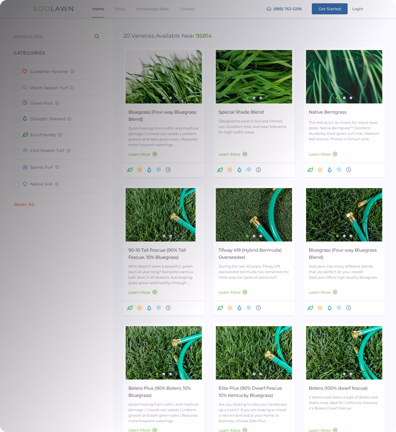The width and height of the screenshot is (396, 432).
Task: Enable the Native Sod checkbox
Action: (x=16, y=184)
